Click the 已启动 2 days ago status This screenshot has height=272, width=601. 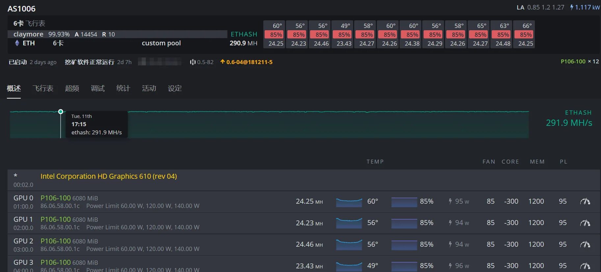pos(33,62)
